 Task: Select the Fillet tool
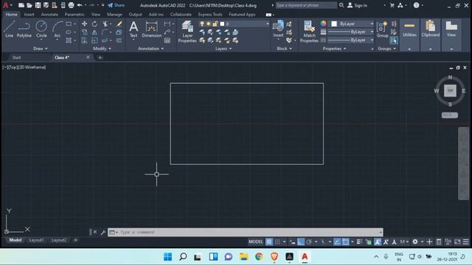pyautogui.click(x=105, y=32)
